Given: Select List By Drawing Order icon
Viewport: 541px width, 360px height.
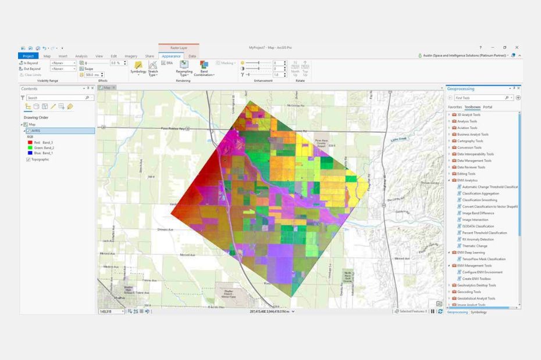Looking at the screenshot, I should click(28, 106).
